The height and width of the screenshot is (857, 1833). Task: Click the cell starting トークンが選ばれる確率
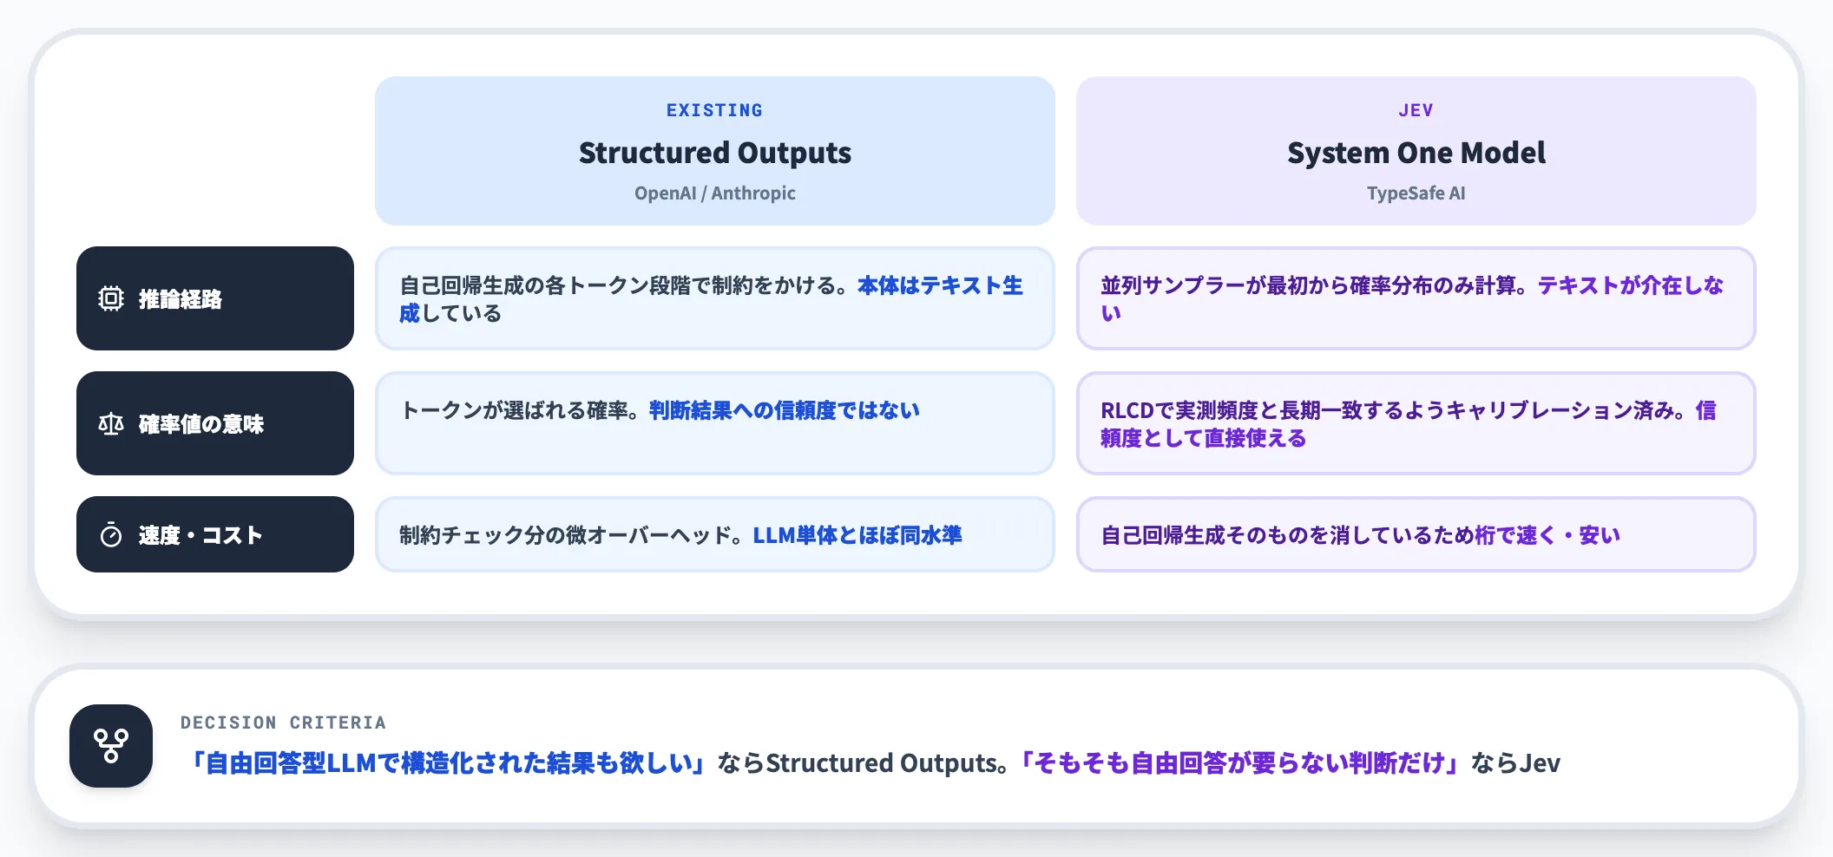715,423
